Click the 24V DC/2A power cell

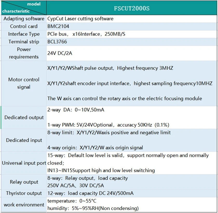(x=132, y=53)
